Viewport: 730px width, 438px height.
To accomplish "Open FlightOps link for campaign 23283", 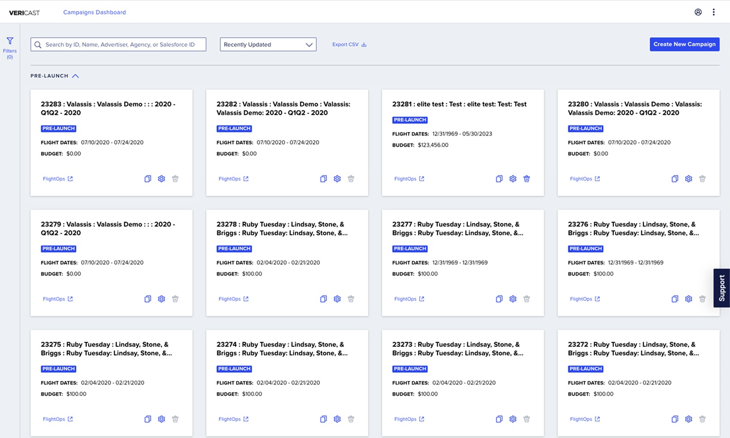I will point(58,179).
